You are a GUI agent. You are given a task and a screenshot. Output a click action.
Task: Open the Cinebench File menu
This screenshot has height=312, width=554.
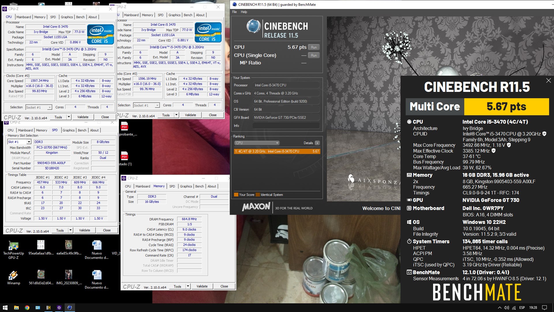pyautogui.click(x=235, y=12)
